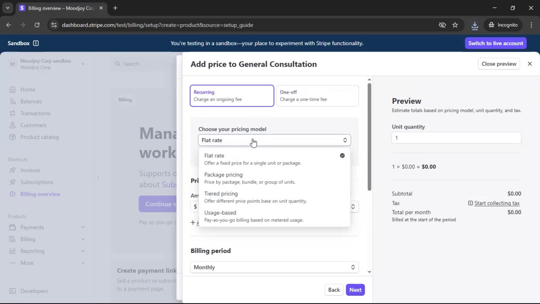
Task: Click the Product catalog icon in sidebar
Action: 12,137
